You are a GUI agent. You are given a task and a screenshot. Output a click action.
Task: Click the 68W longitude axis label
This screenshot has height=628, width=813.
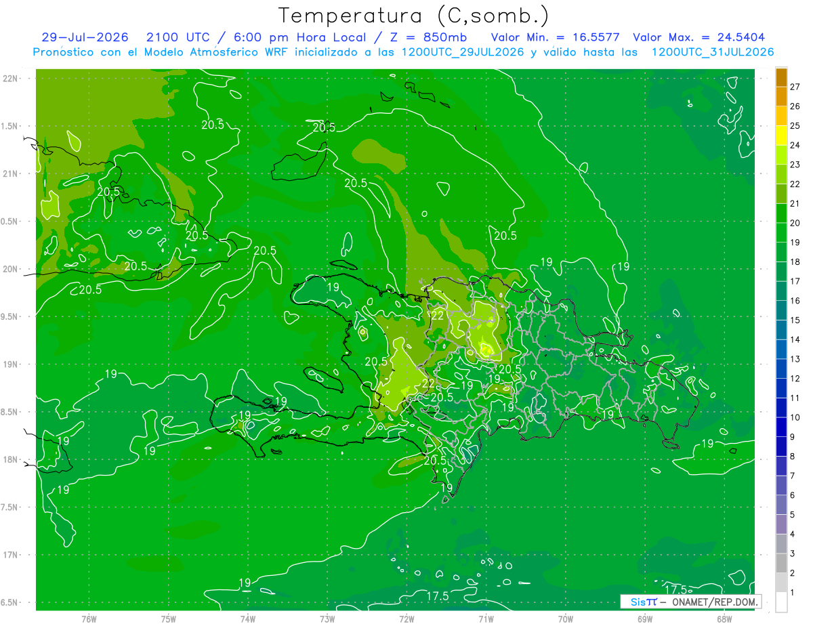click(724, 619)
